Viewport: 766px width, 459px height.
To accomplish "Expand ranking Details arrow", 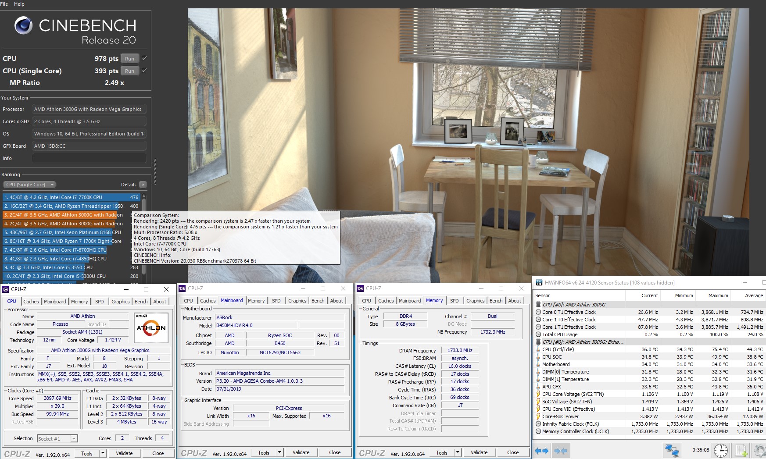I will coord(143,185).
